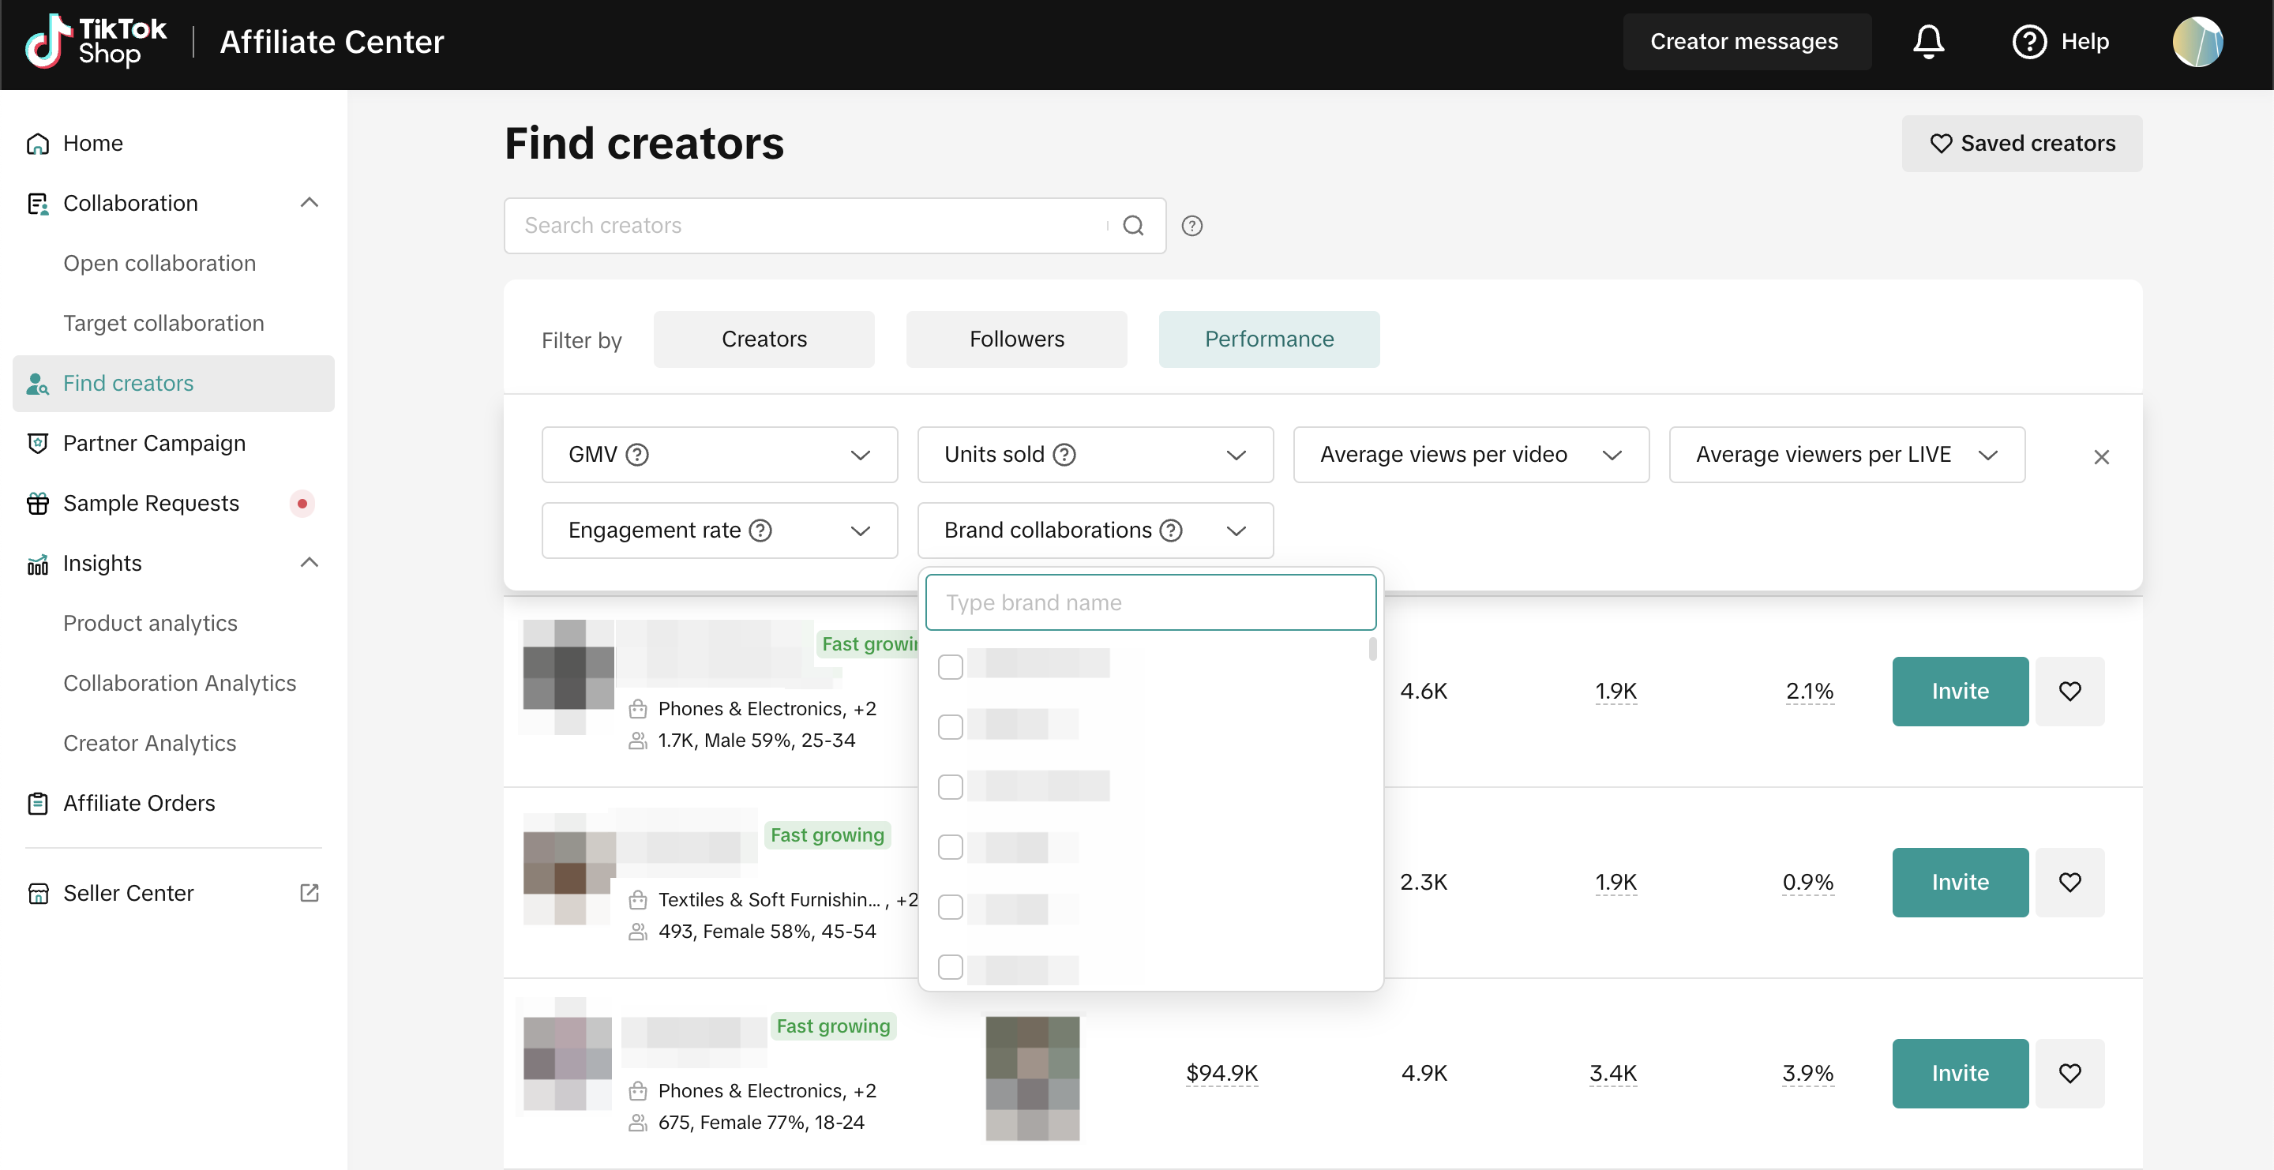Click GMV info question mark icon
Image resolution: width=2274 pixels, height=1170 pixels.
coord(636,455)
